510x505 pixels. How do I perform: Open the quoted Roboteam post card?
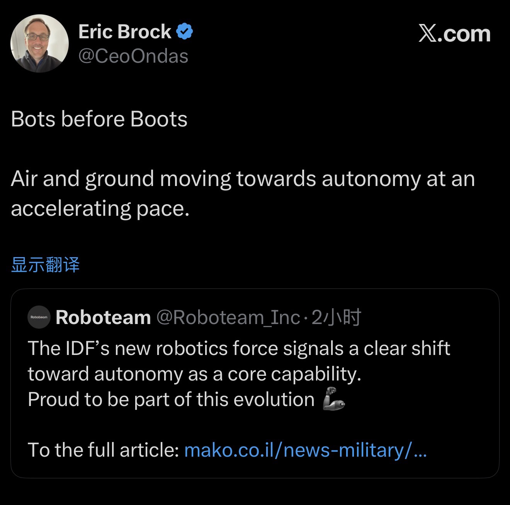pos(255,383)
